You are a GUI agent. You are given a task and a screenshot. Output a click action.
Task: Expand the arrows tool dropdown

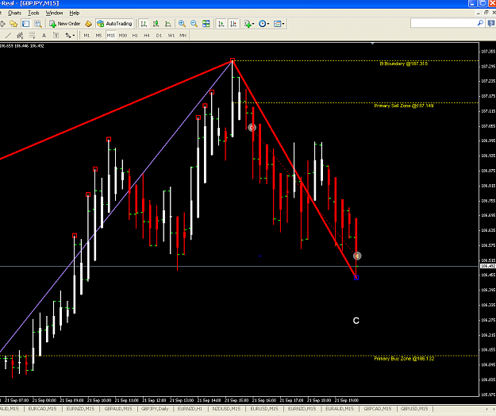[74, 36]
